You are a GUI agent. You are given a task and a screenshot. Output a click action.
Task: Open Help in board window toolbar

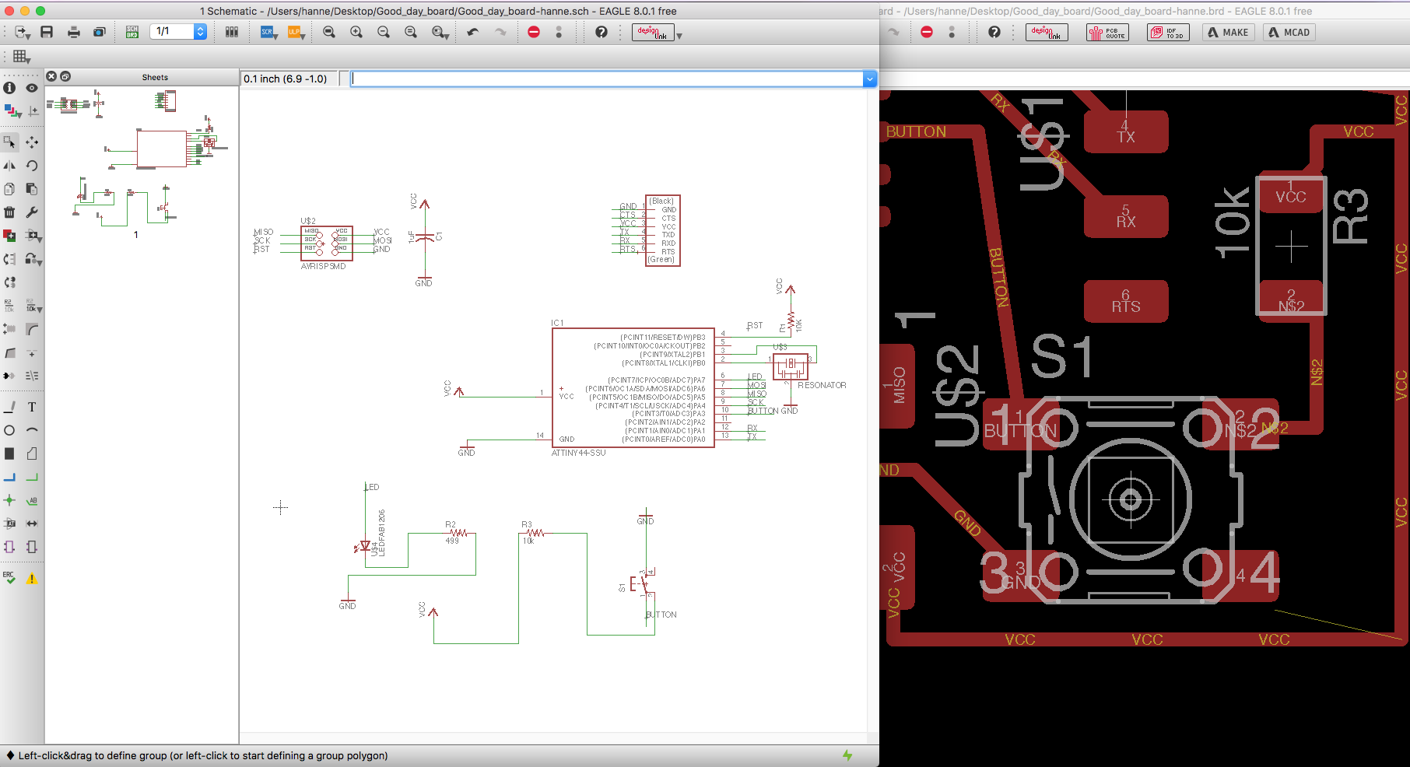coord(994,32)
